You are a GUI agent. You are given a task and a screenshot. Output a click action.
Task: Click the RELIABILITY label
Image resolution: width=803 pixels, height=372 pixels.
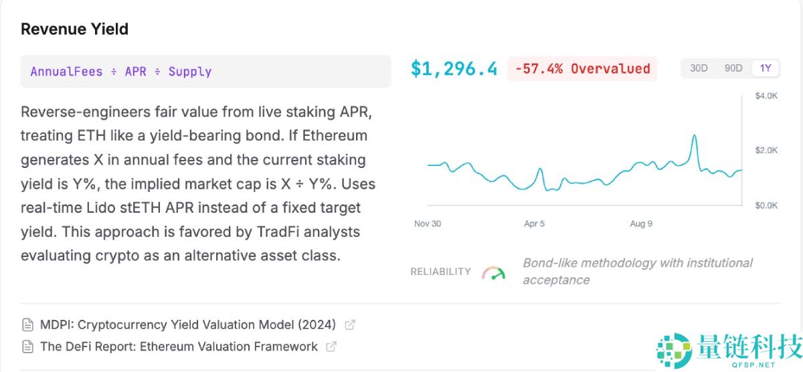pyautogui.click(x=440, y=272)
